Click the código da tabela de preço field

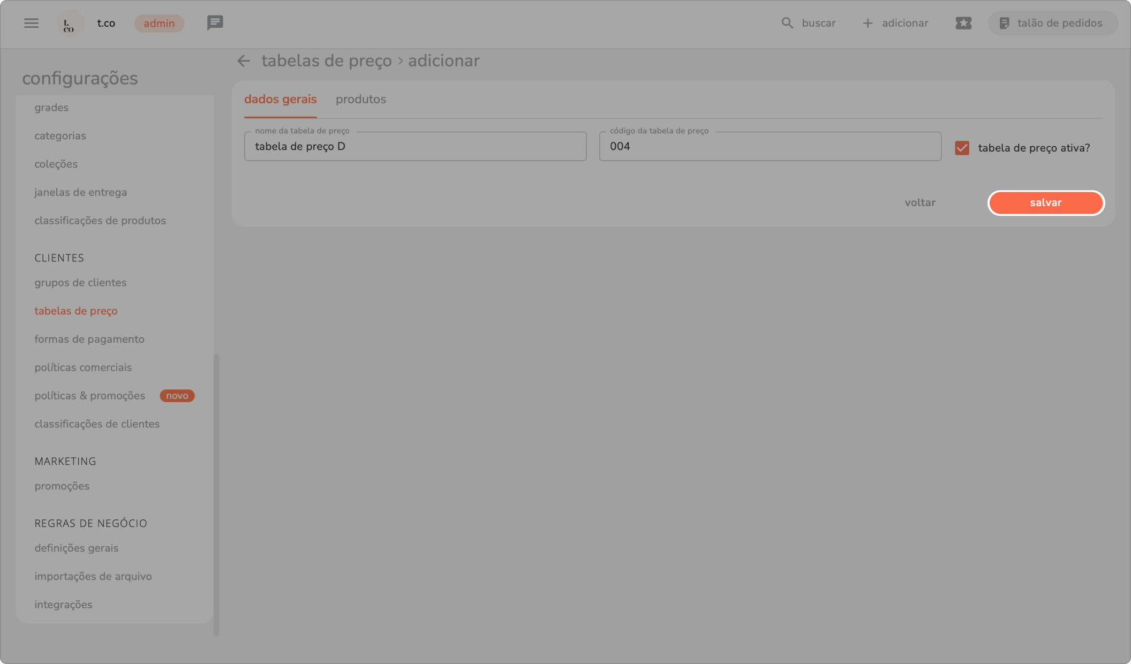(x=770, y=146)
